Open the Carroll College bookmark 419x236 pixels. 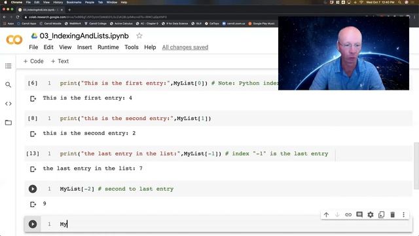96,24
